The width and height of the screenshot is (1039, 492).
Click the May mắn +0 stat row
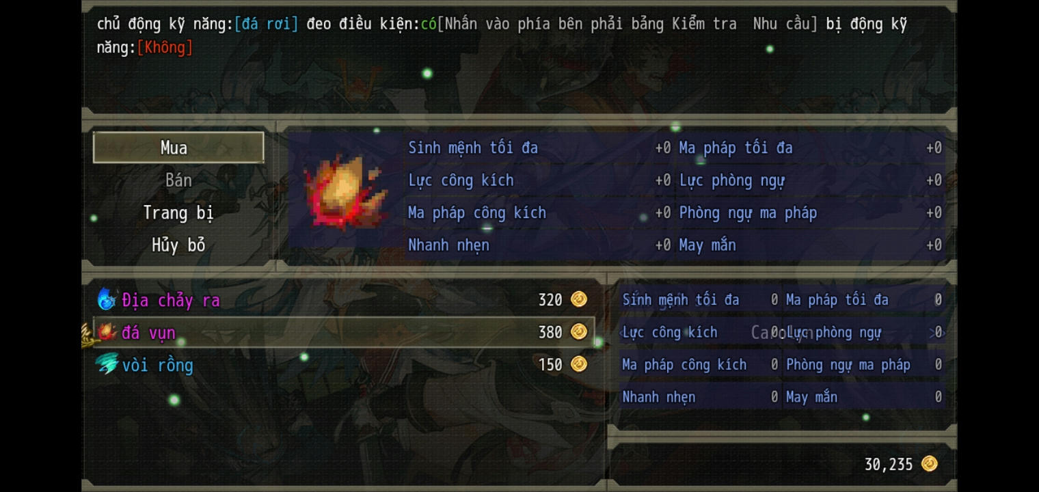[x=811, y=245]
